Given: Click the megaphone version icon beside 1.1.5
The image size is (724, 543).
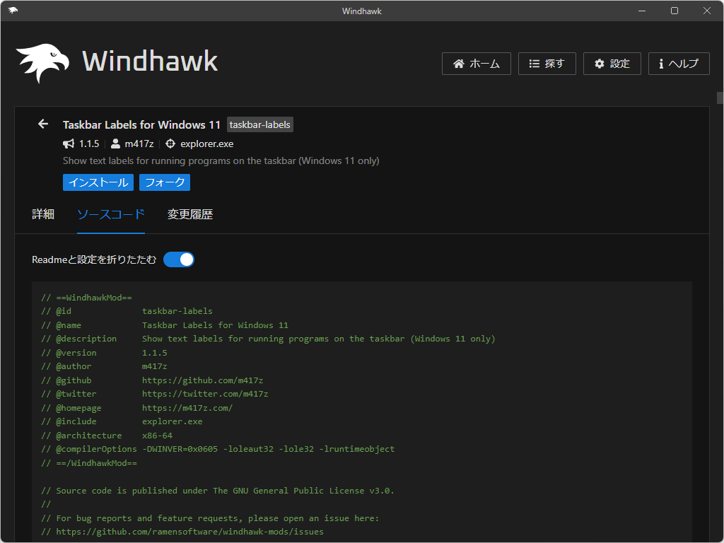Looking at the screenshot, I should [x=69, y=144].
